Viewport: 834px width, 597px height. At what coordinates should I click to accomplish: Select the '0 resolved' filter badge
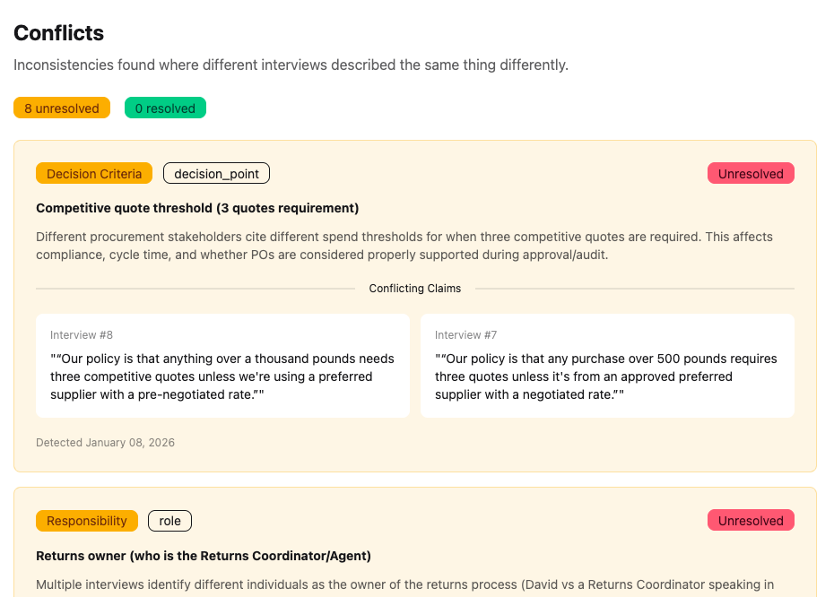point(165,107)
